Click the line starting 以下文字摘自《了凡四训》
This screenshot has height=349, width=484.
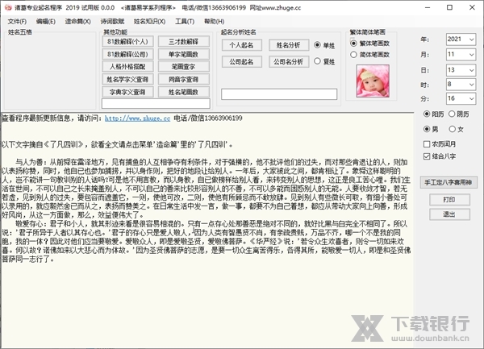click(x=117, y=144)
